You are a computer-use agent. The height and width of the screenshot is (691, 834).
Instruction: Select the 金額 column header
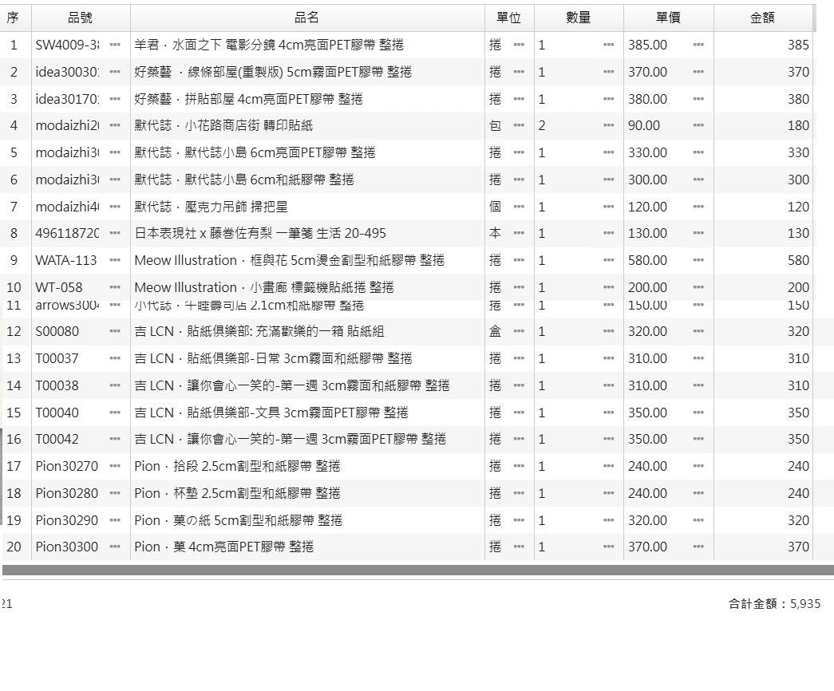point(764,17)
